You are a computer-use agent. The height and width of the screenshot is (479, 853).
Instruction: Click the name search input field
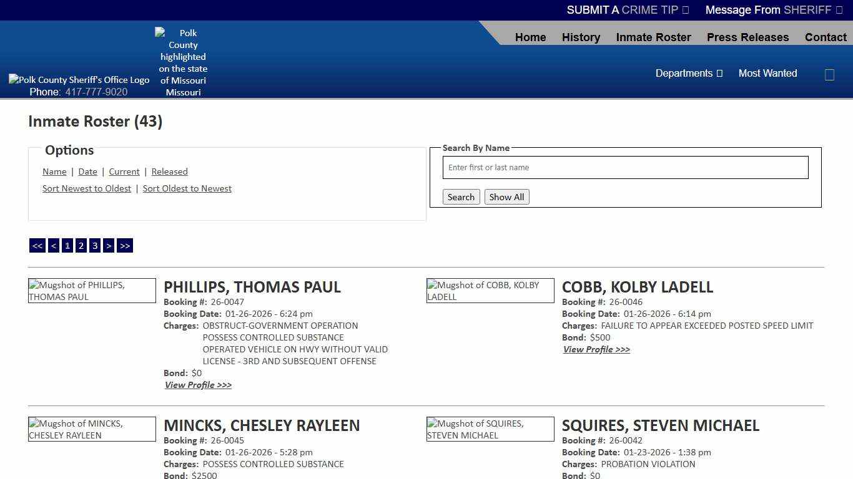pyautogui.click(x=625, y=167)
